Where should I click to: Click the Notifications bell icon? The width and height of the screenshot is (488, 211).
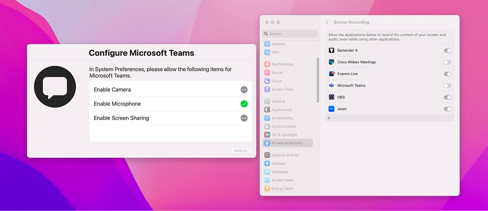pyautogui.click(x=267, y=64)
